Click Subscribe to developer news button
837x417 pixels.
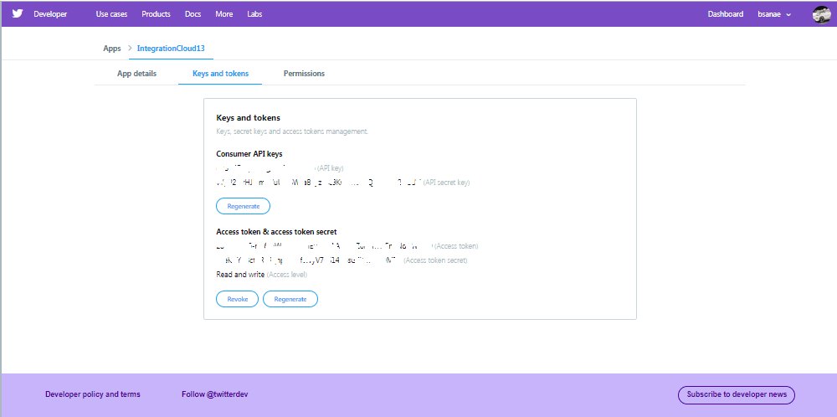(736, 394)
